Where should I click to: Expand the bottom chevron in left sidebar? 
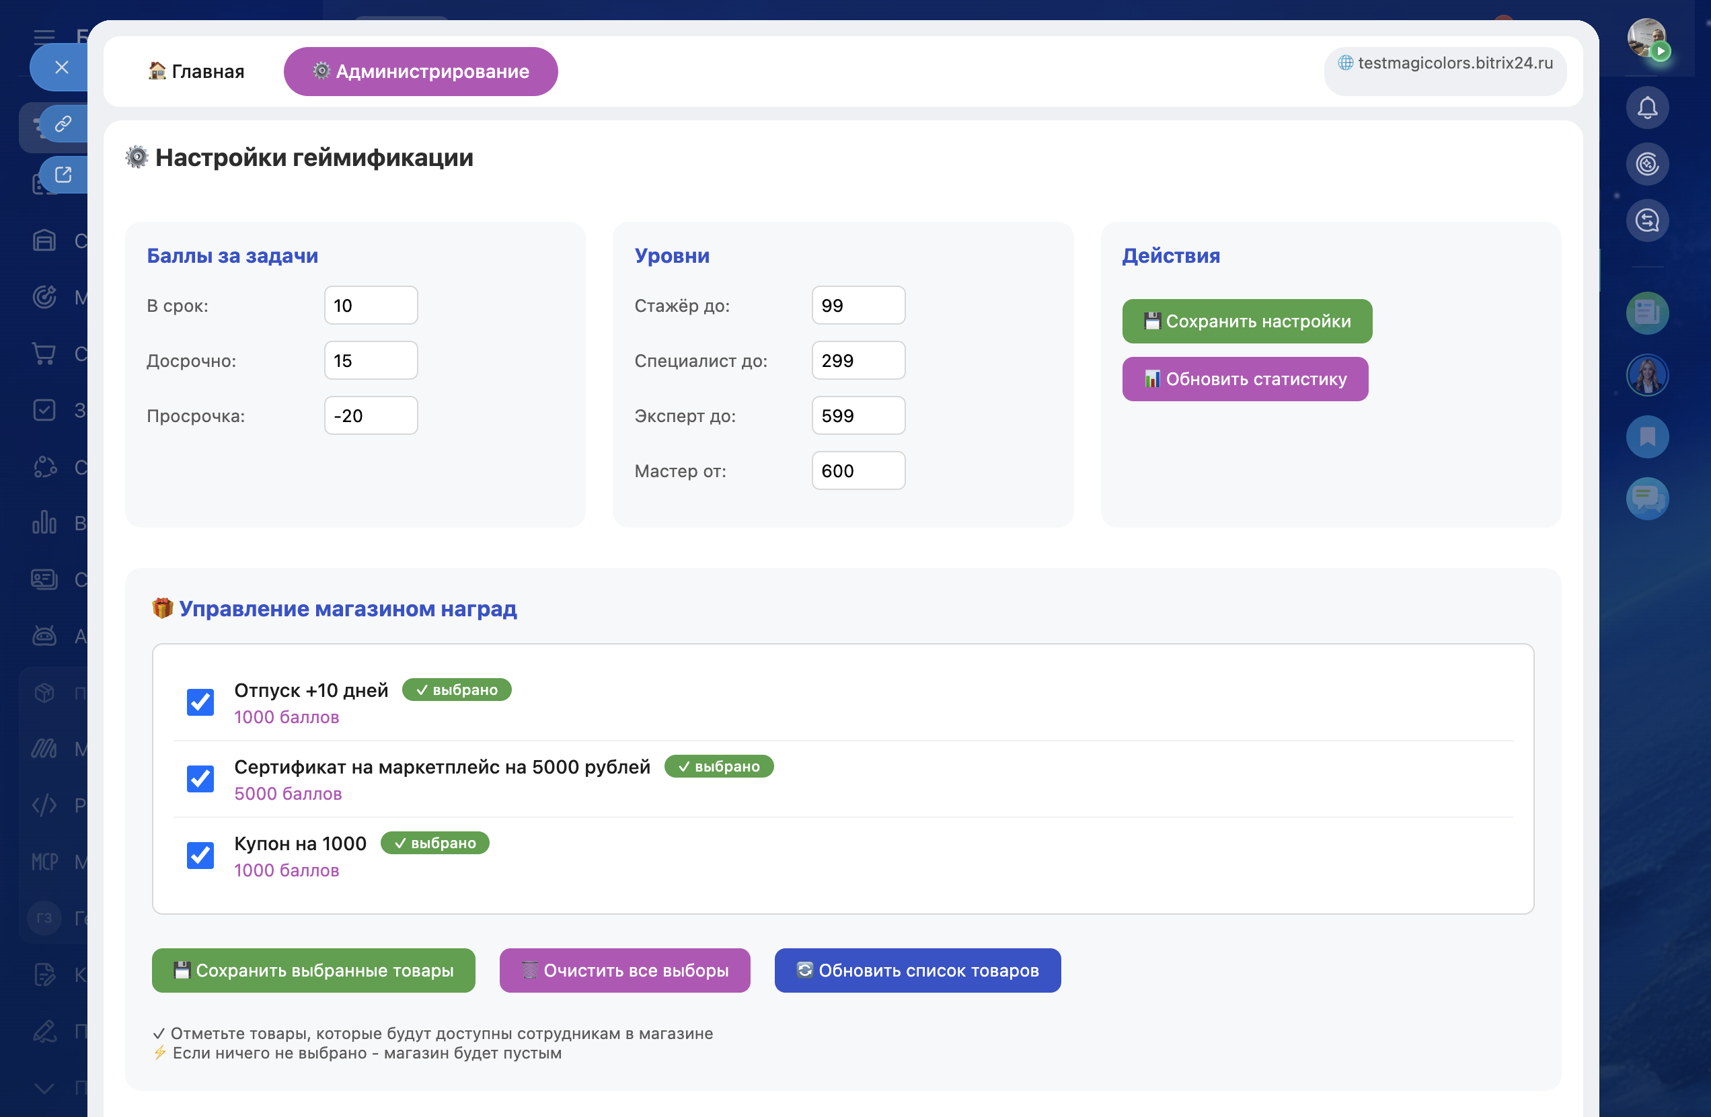(44, 1087)
